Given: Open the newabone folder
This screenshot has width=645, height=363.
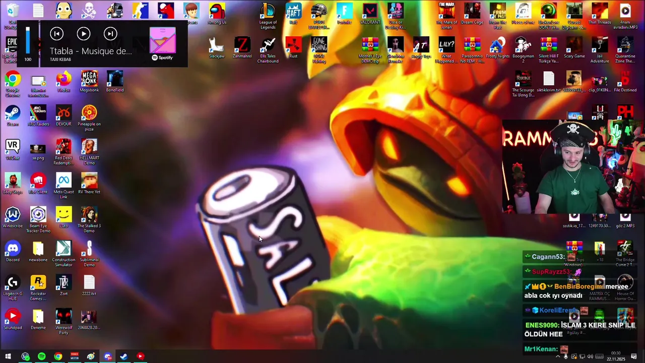Looking at the screenshot, I should 38,251.
